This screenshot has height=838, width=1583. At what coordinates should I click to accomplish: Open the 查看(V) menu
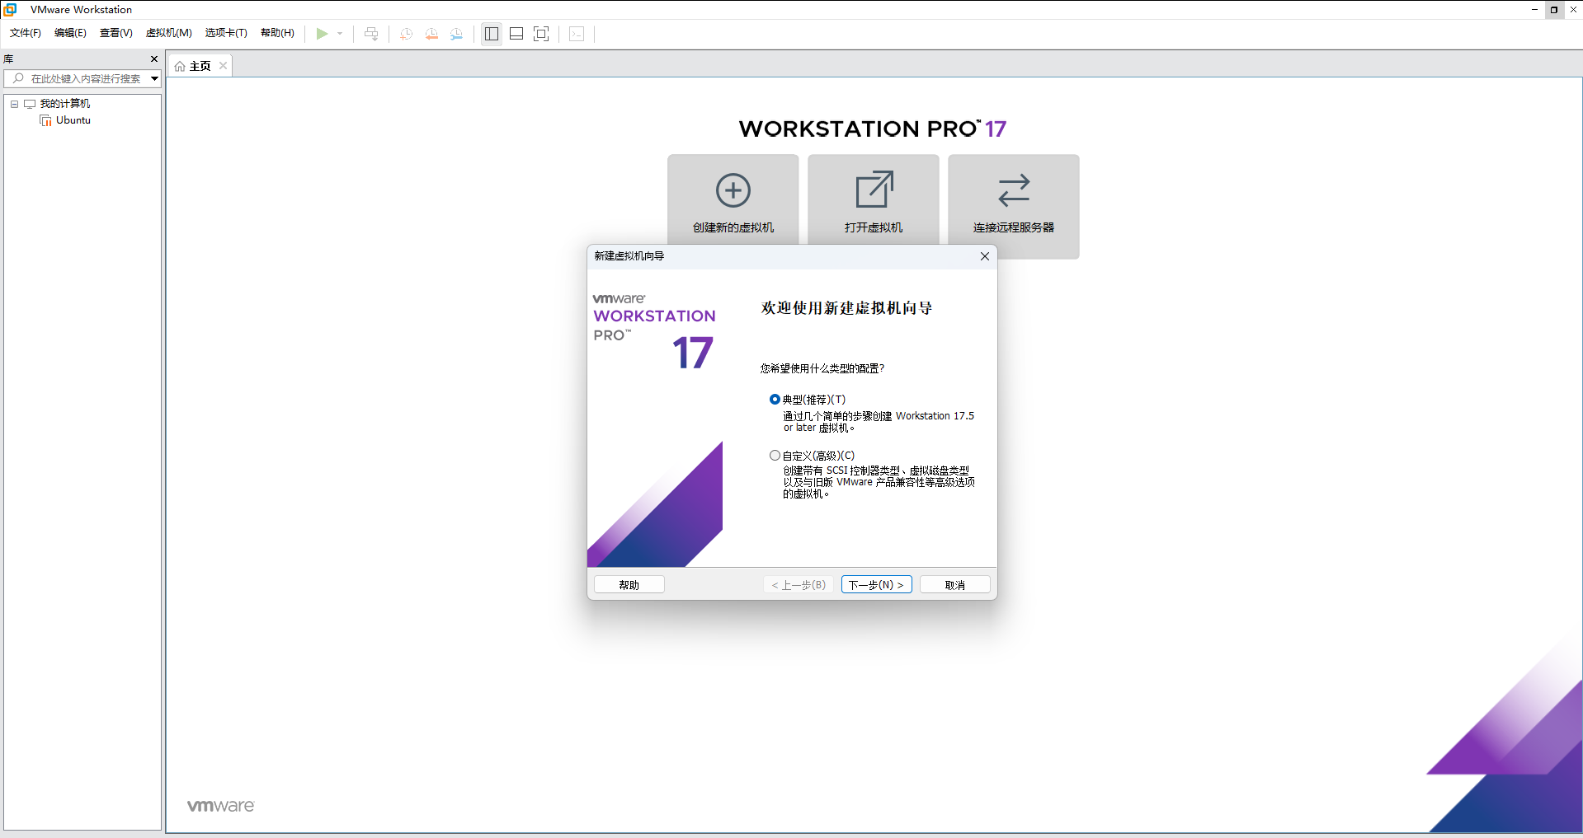pyautogui.click(x=116, y=33)
